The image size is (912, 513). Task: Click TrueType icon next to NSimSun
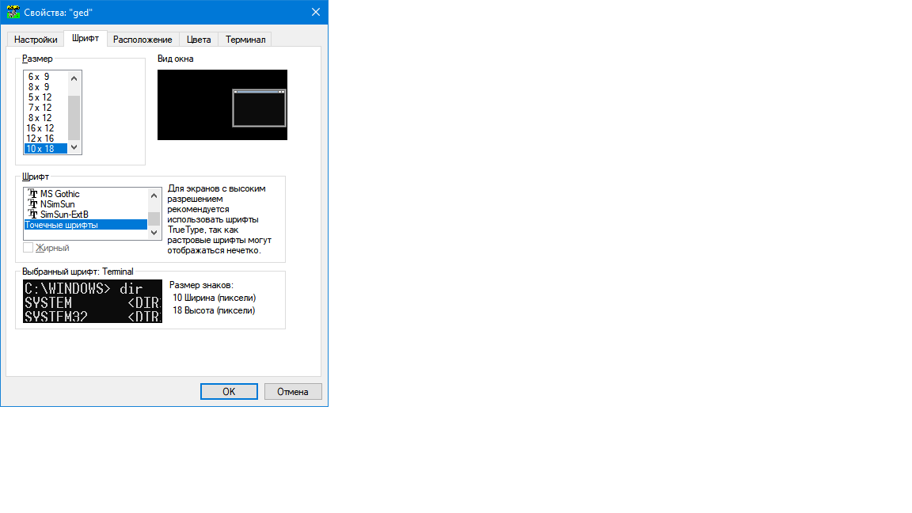(x=32, y=204)
